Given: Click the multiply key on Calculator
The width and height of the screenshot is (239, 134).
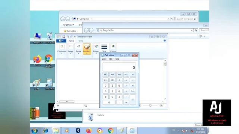Looking at the screenshot, I should pyautogui.click(x=126, y=91).
